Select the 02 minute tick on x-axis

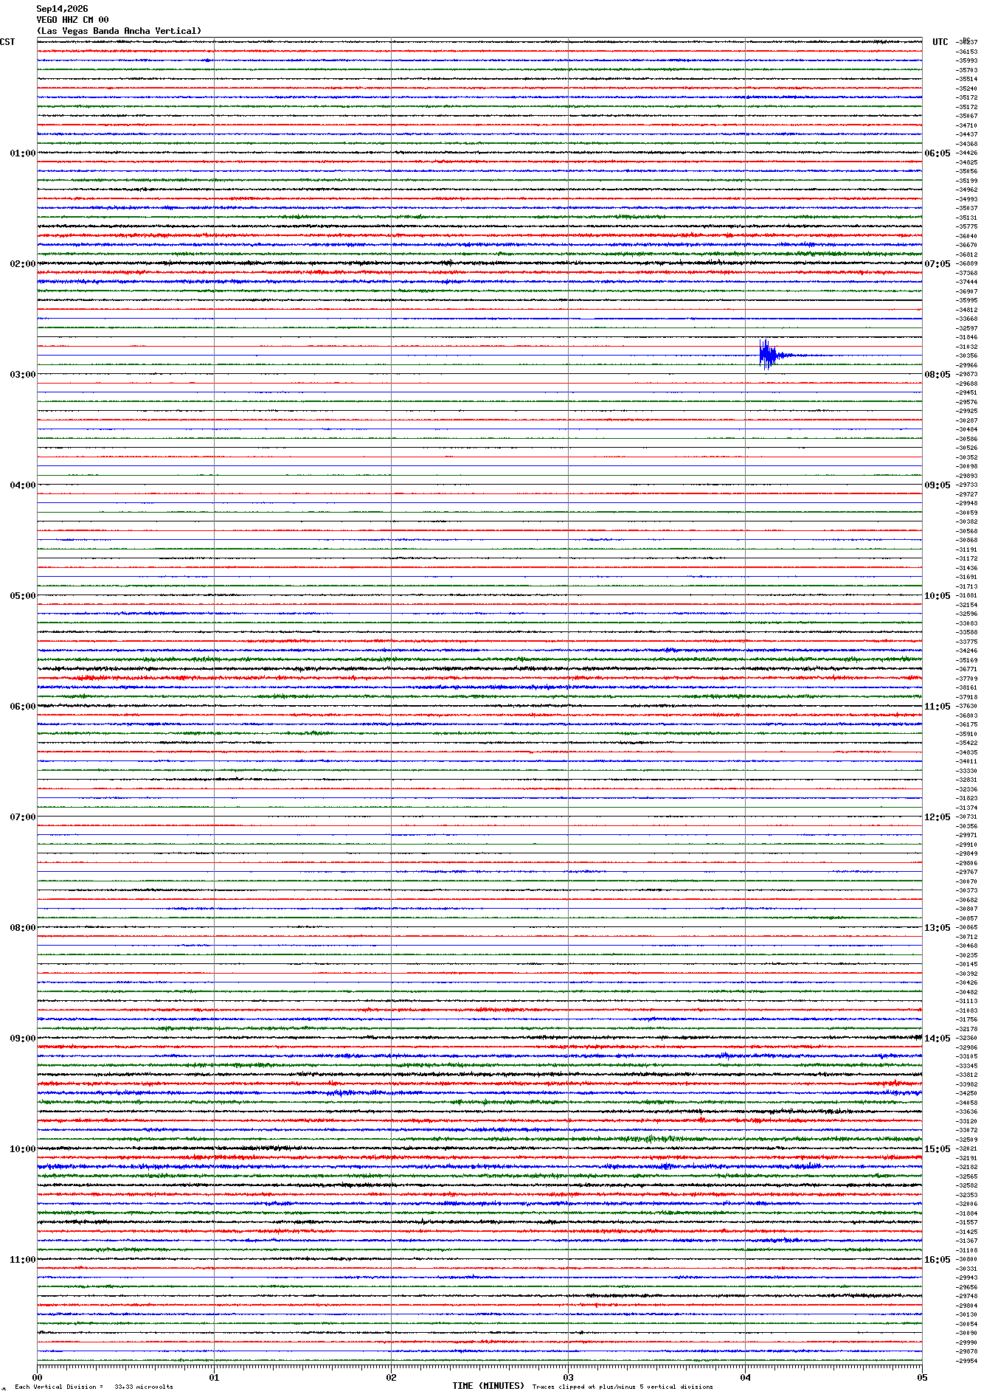(x=391, y=1377)
